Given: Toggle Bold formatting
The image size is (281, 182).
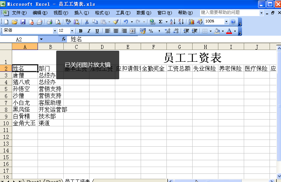Looking at the screenshot, I should coord(81,31).
